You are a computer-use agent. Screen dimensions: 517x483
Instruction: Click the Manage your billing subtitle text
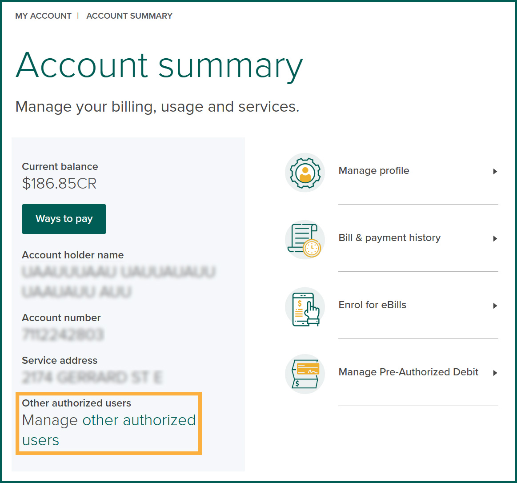pyautogui.click(x=157, y=107)
